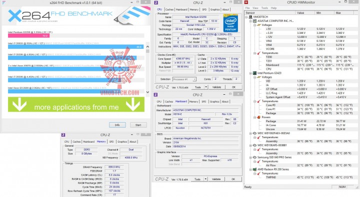Viewport: 360px width, 197px height.
Task: Click the Temperatures icon under WDC WD10EARS
Action: click(259, 149)
